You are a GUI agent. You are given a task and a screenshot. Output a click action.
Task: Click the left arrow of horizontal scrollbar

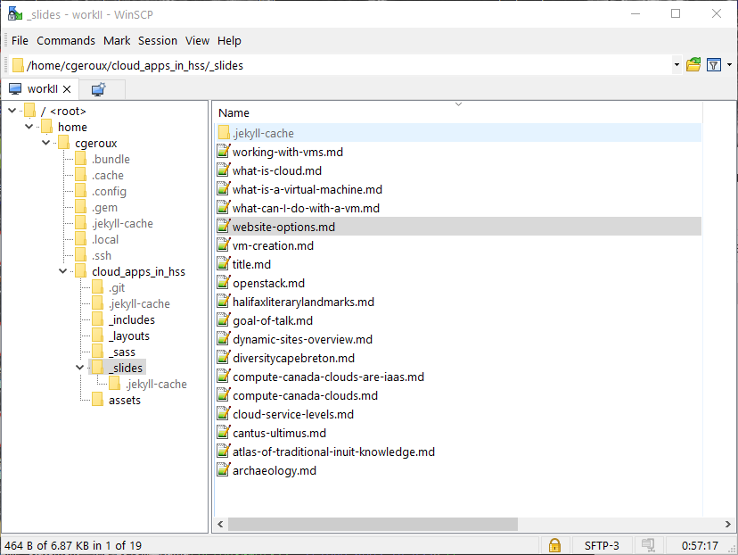point(220,524)
